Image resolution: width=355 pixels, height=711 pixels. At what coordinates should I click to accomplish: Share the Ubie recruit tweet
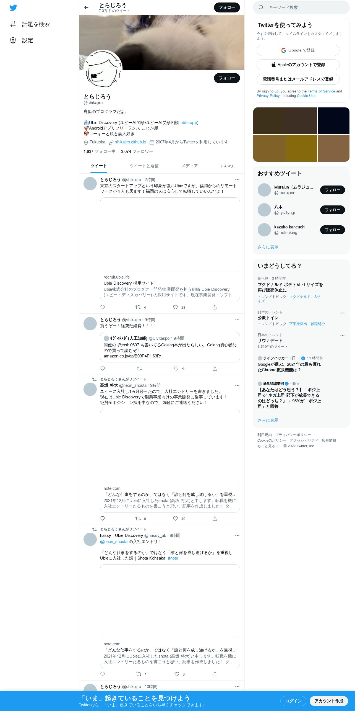pyautogui.click(x=215, y=307)
